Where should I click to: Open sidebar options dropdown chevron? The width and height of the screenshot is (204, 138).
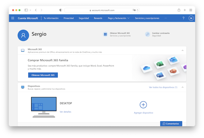click(x=30, y=10)
